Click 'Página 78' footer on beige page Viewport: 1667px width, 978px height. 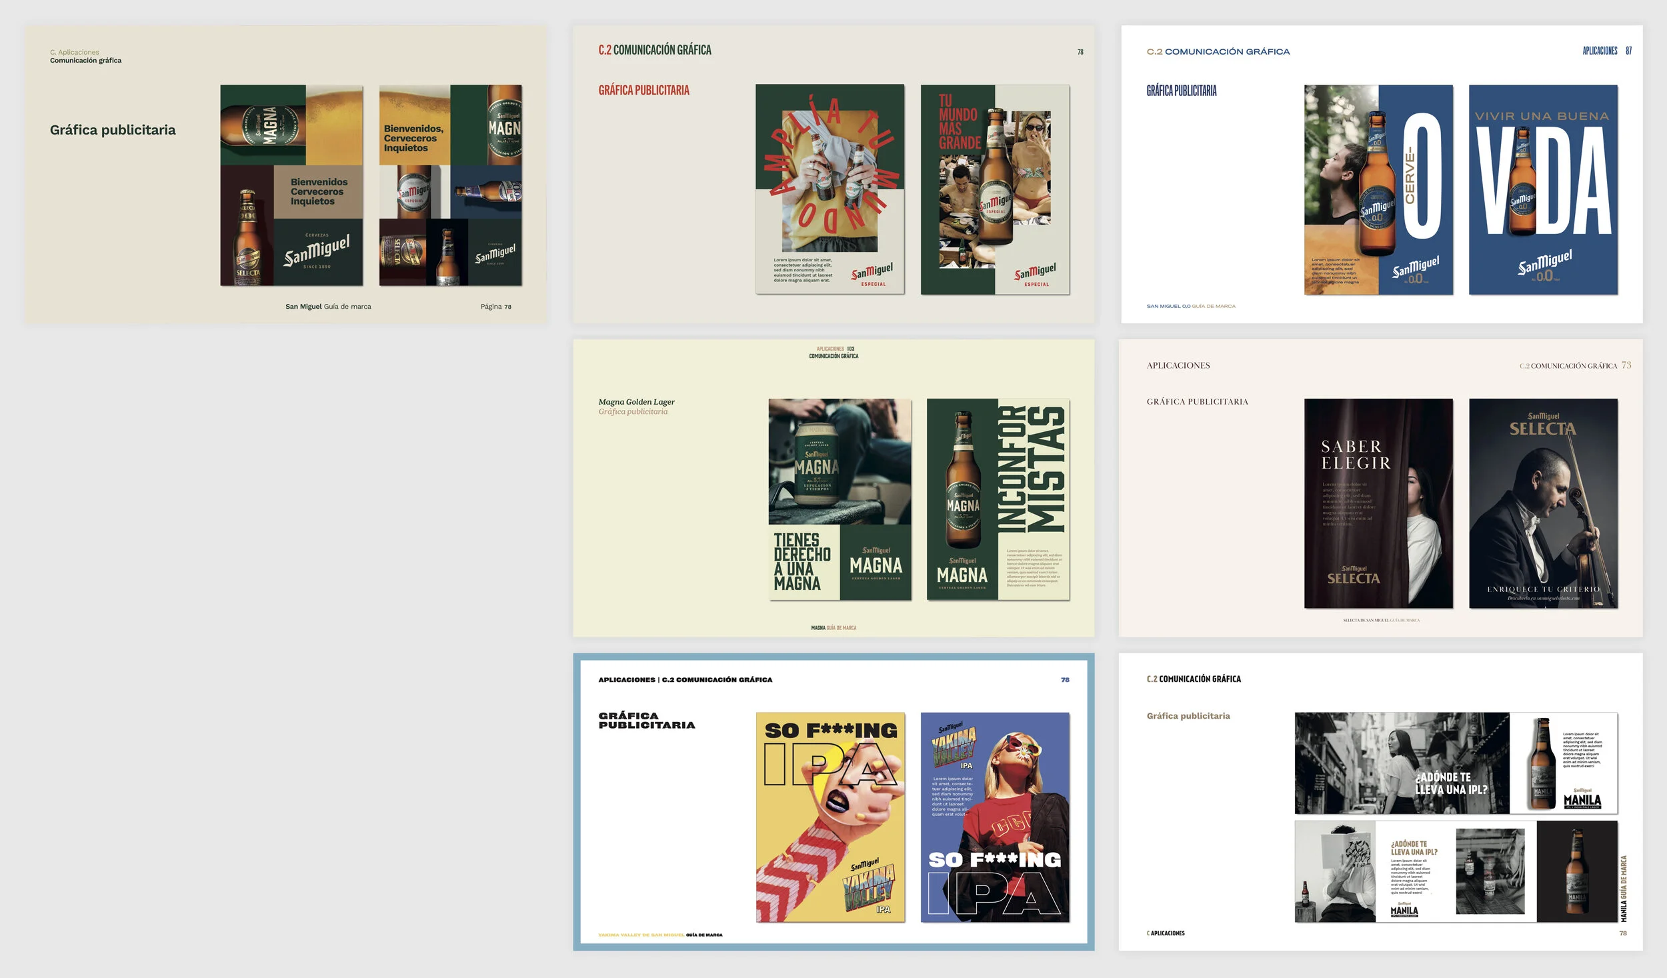(496, 307)
